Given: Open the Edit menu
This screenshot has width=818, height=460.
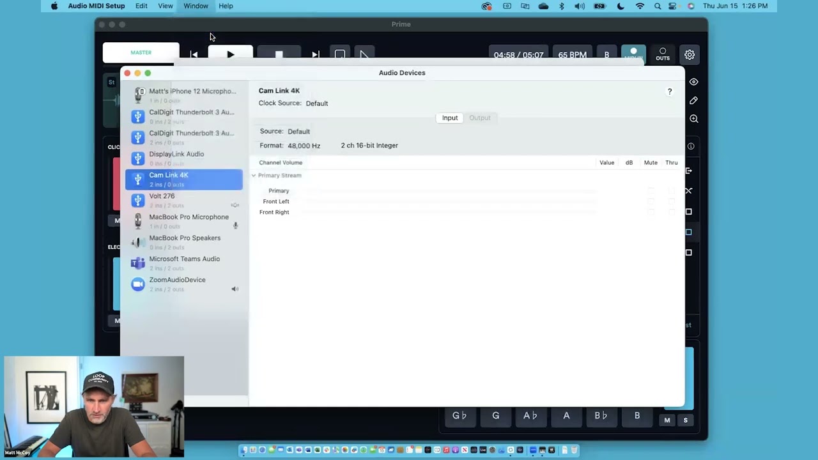Looking at the screenshot, I should [141, 6].
